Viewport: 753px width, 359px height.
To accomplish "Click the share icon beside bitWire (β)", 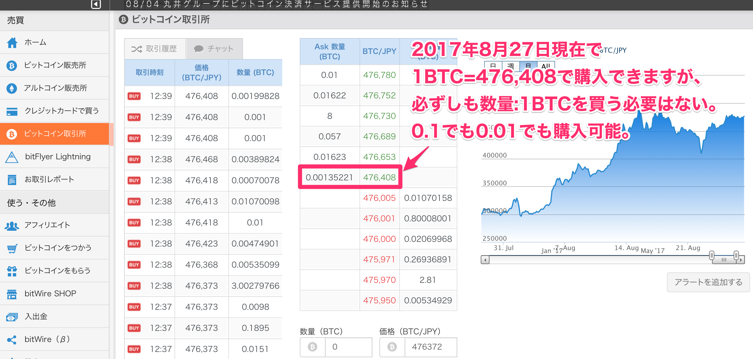I will [x=12, y=340].
